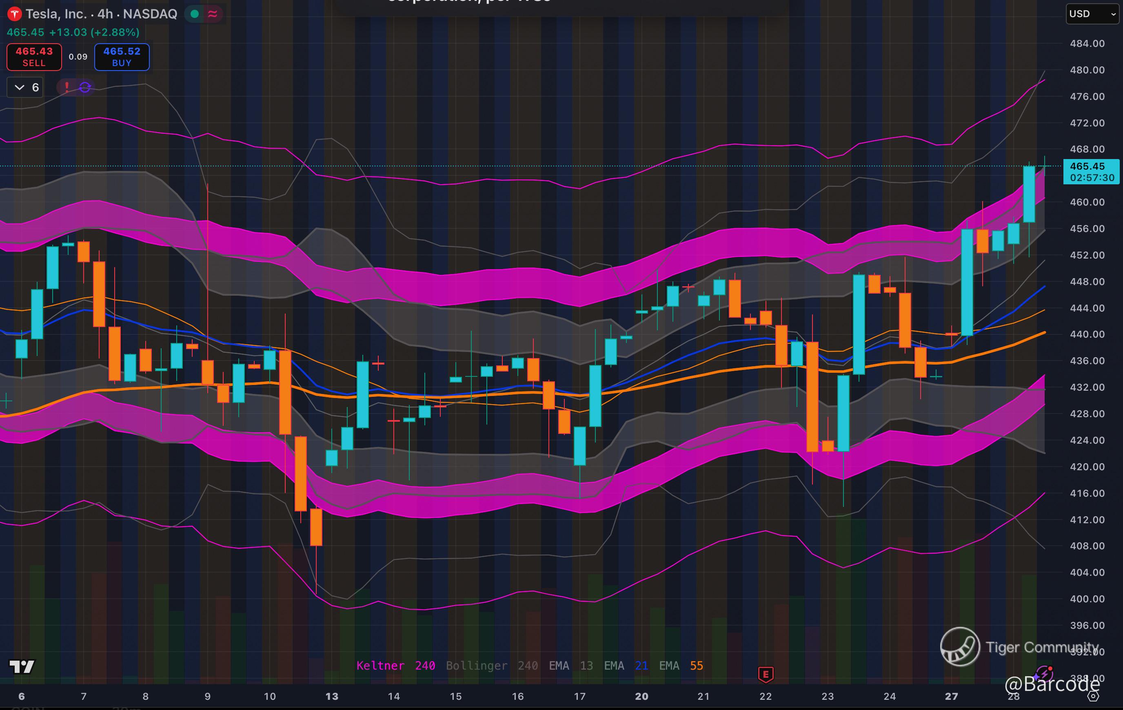The width and height of the screenshot is (1123, 710).
Task: Click the red exclamation warning icon
Action: tap(67, 87)
